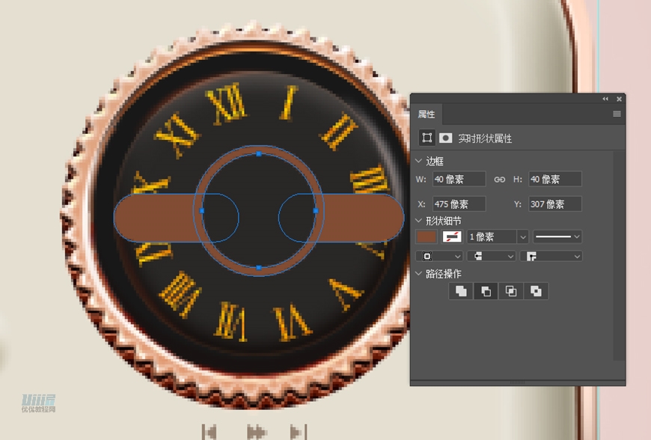Viewport: 651px width, 440px height.
Task: Click the W width input field
Action: (459, 180)
